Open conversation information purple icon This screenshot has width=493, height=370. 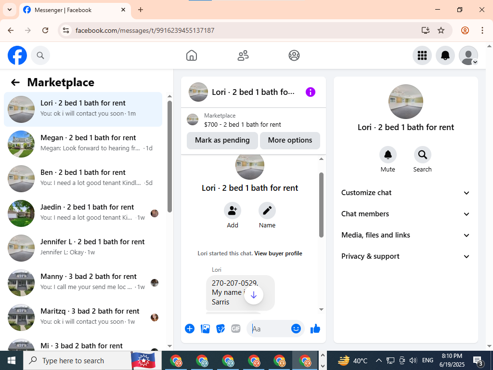coord(311,92)
